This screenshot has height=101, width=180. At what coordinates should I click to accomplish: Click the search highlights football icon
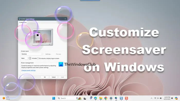[x=79, y=98]
